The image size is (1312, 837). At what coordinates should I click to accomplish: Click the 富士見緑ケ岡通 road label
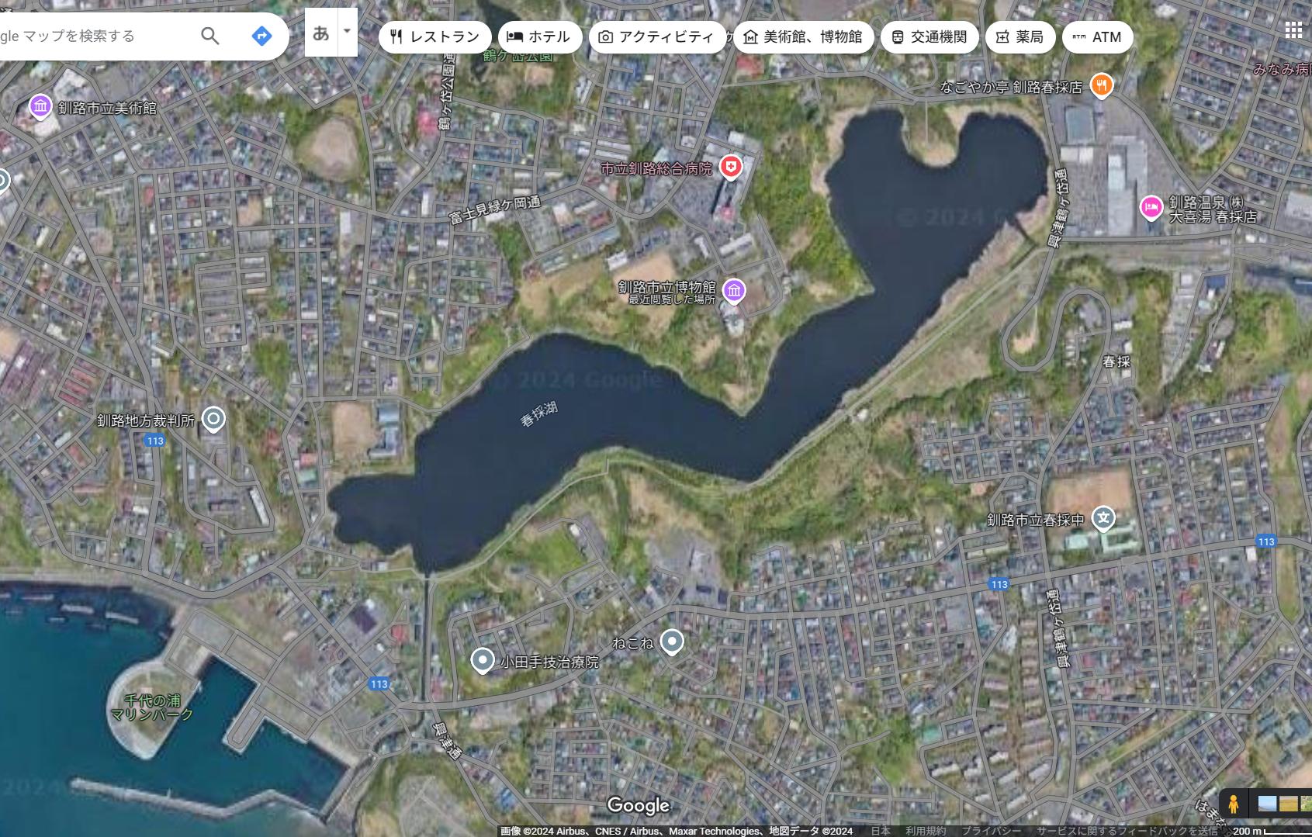point(495,210)
